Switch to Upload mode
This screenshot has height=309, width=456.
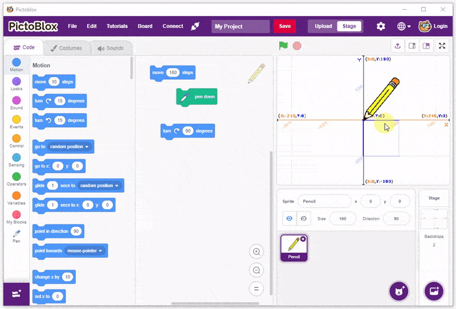(323, 26)
